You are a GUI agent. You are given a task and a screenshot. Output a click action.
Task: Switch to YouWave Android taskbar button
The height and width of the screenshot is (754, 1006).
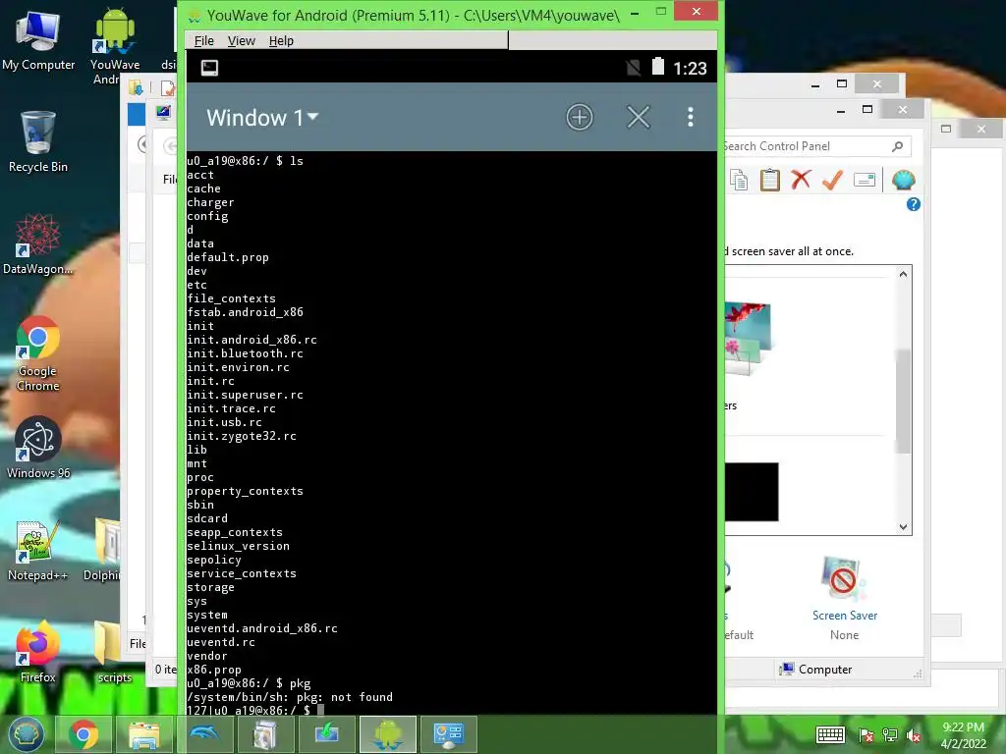pos(387,734)
